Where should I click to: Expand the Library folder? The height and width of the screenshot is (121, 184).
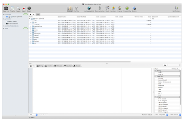[31, 36]
